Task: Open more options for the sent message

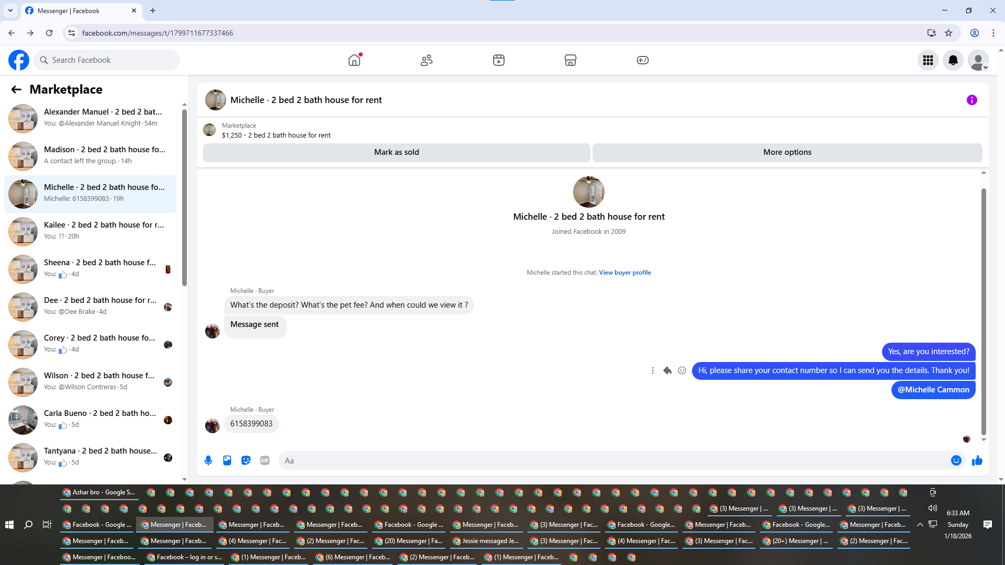Action: point(652,370)
